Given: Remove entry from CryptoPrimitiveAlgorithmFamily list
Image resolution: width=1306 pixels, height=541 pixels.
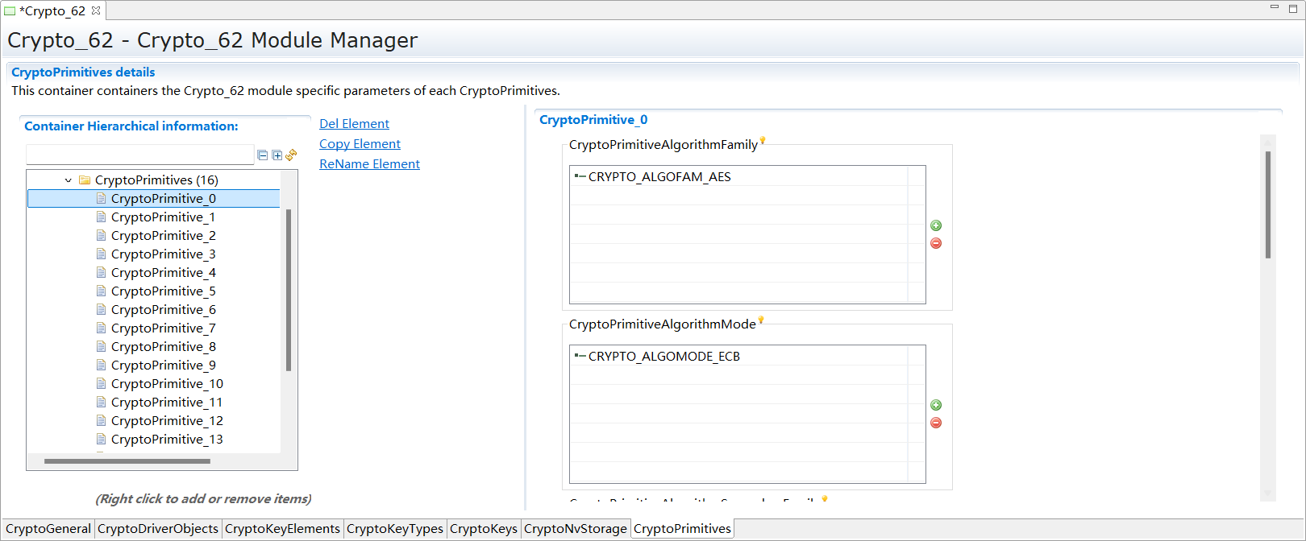Looking at the screenshot, I should (x=936, y=243).
